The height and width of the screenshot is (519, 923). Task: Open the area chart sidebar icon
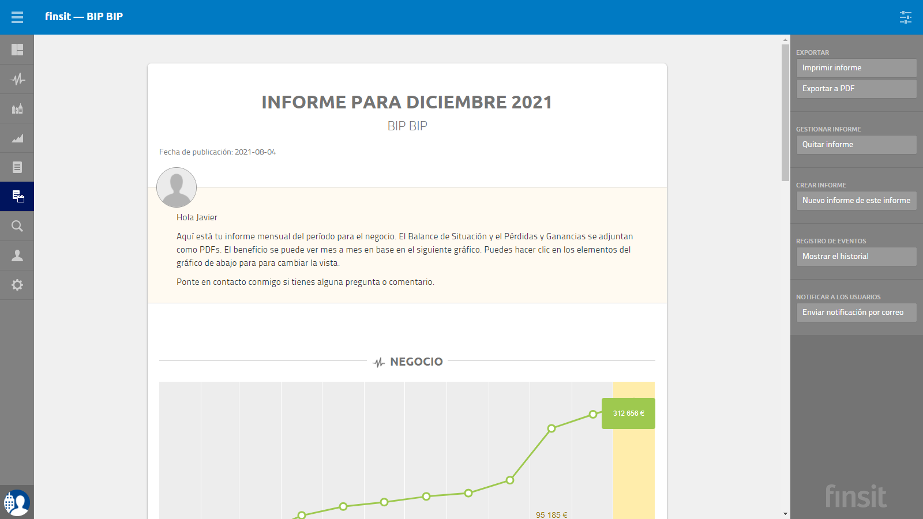17,138
